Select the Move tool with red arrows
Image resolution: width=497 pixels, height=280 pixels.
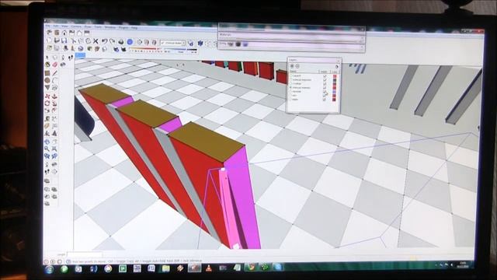point(47,96)
